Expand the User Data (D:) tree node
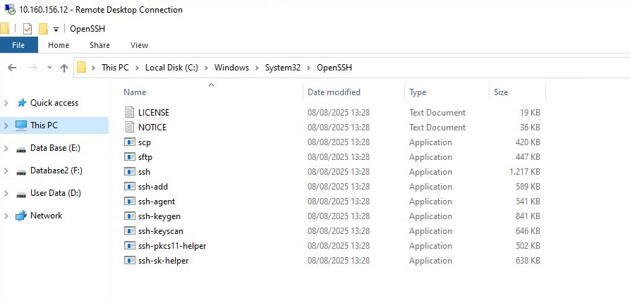Image resolution: width=630 pixels, height=303 pixels. pyautogui.click(x=6, y=194)
